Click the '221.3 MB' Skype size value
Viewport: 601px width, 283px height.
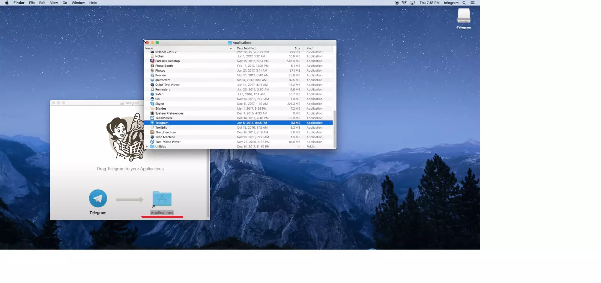coord(294,104)
